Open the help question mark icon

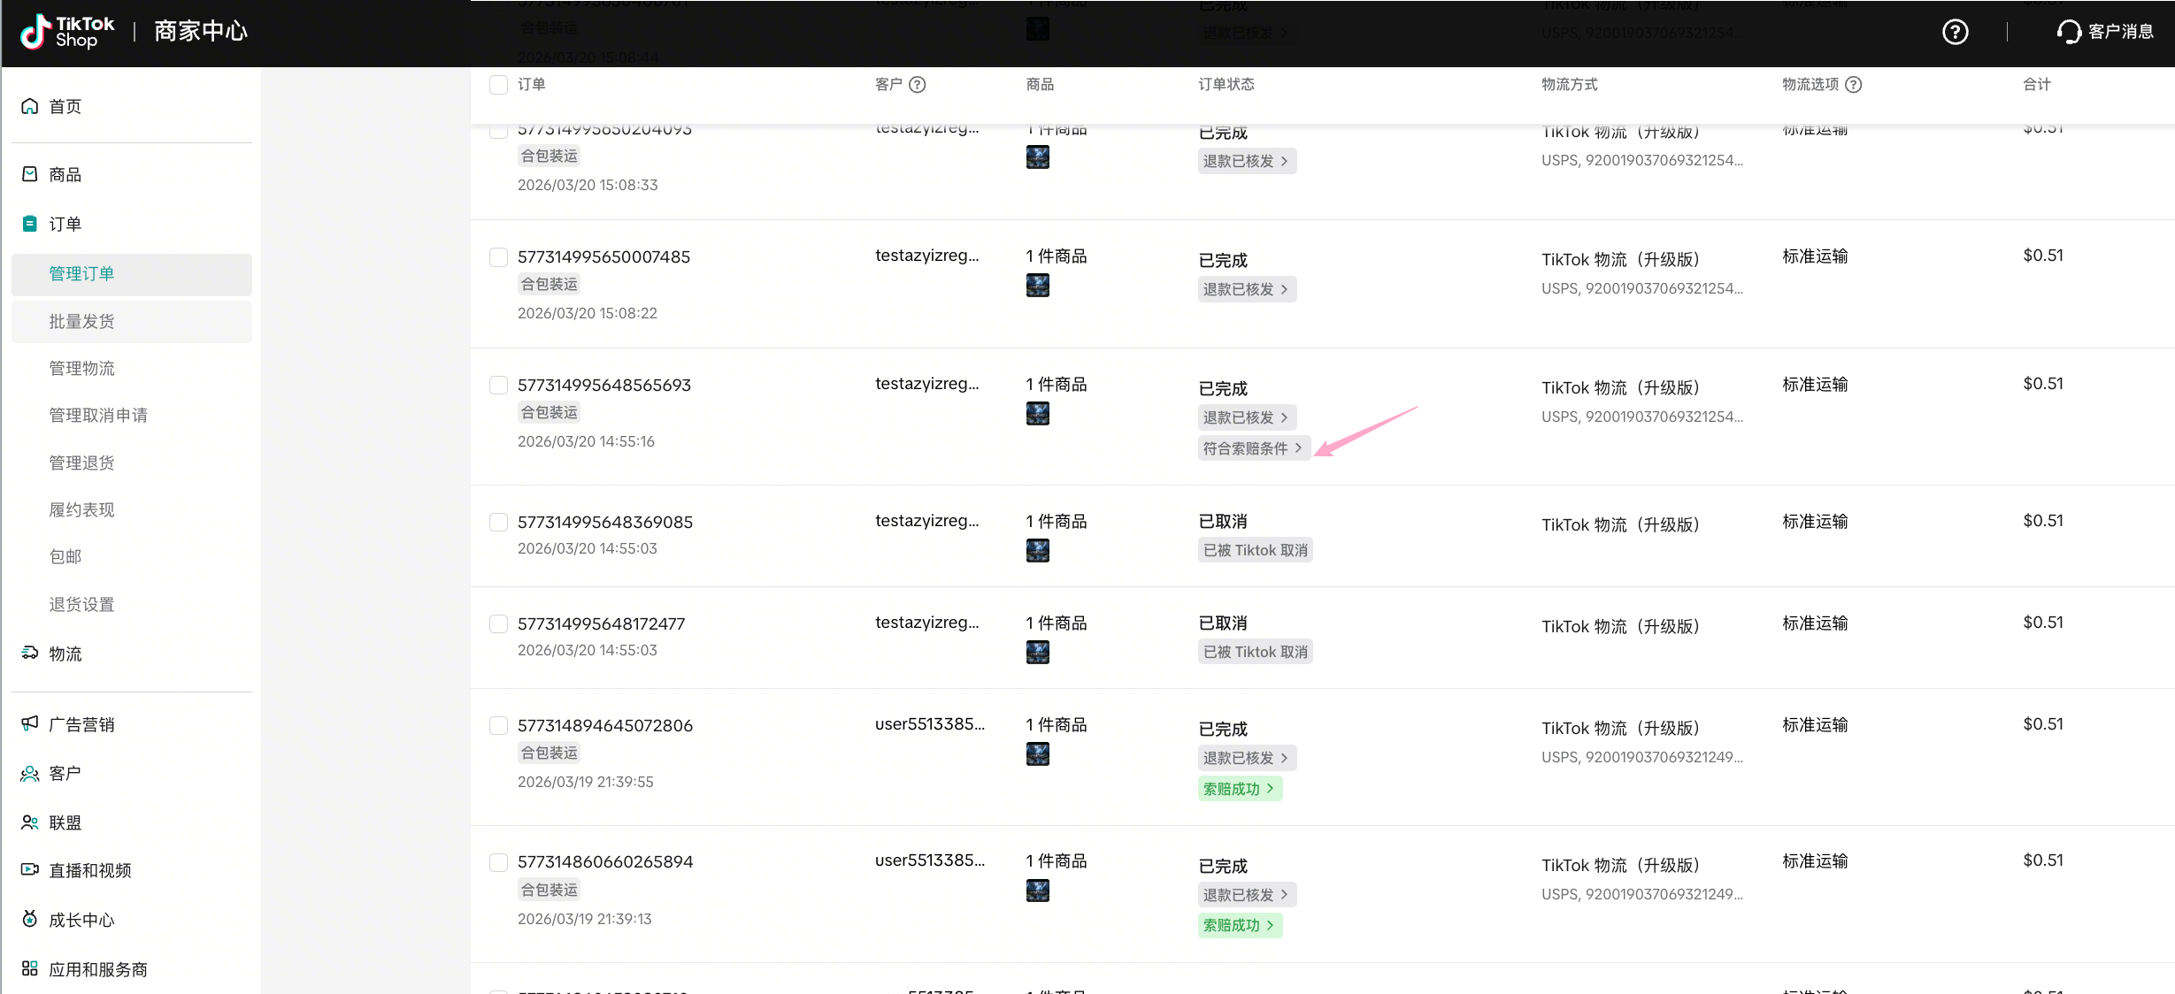[x=1955, y=32]
